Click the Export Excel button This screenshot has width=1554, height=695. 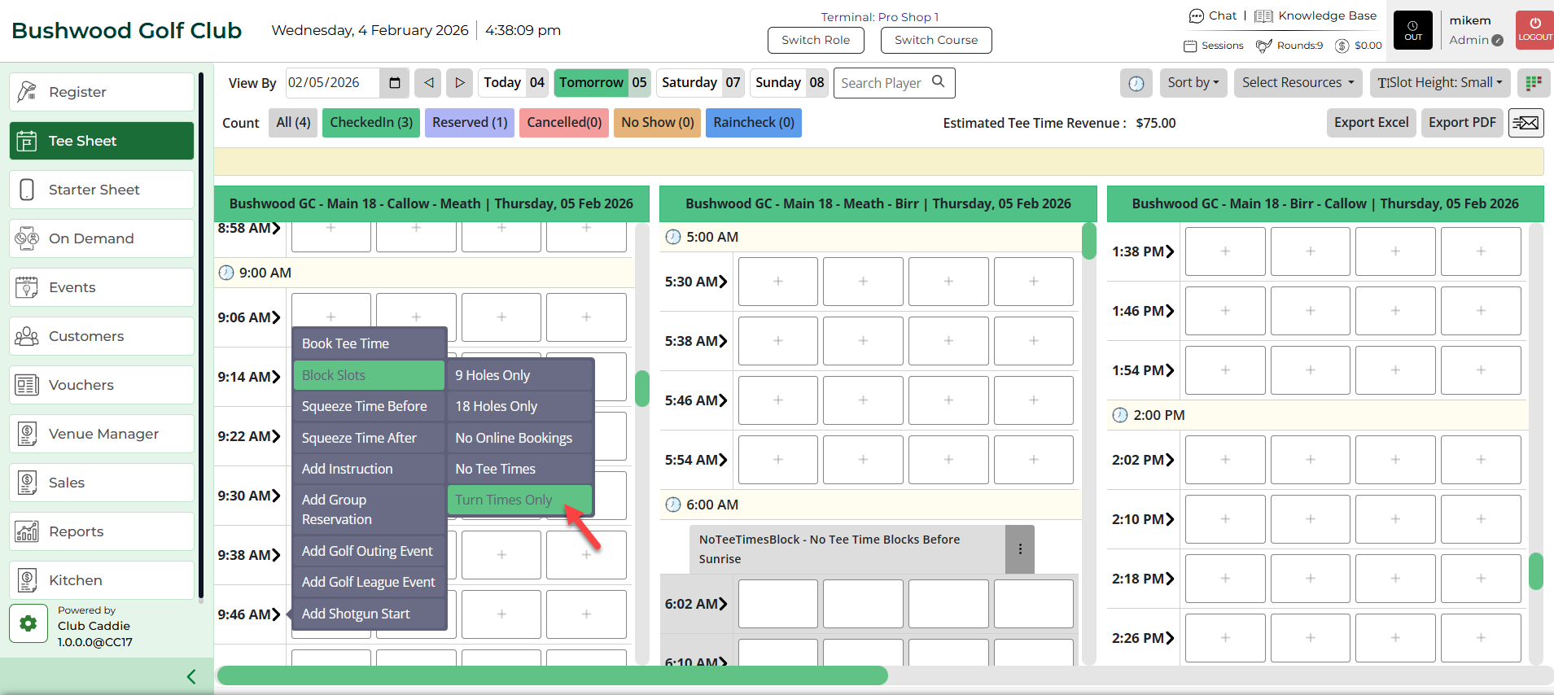(x=1371, y=123)
